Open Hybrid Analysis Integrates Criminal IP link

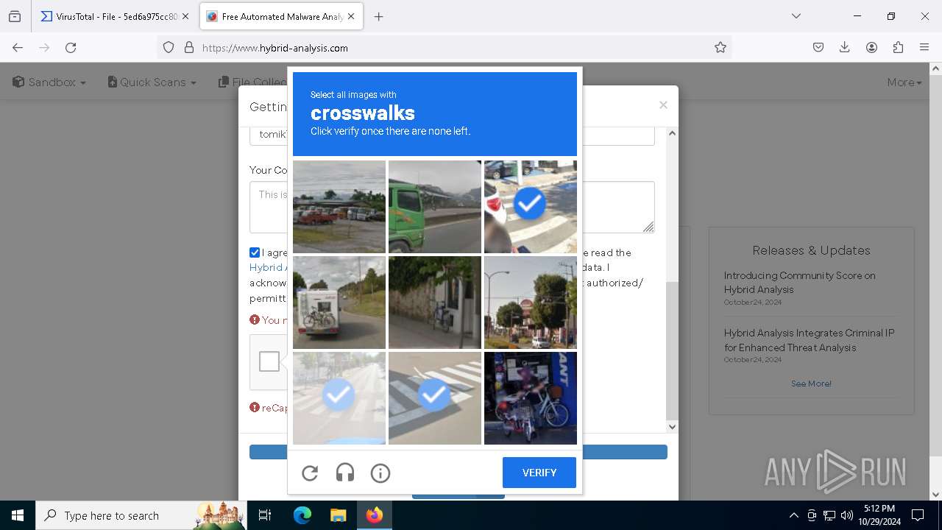coord(809,340)
